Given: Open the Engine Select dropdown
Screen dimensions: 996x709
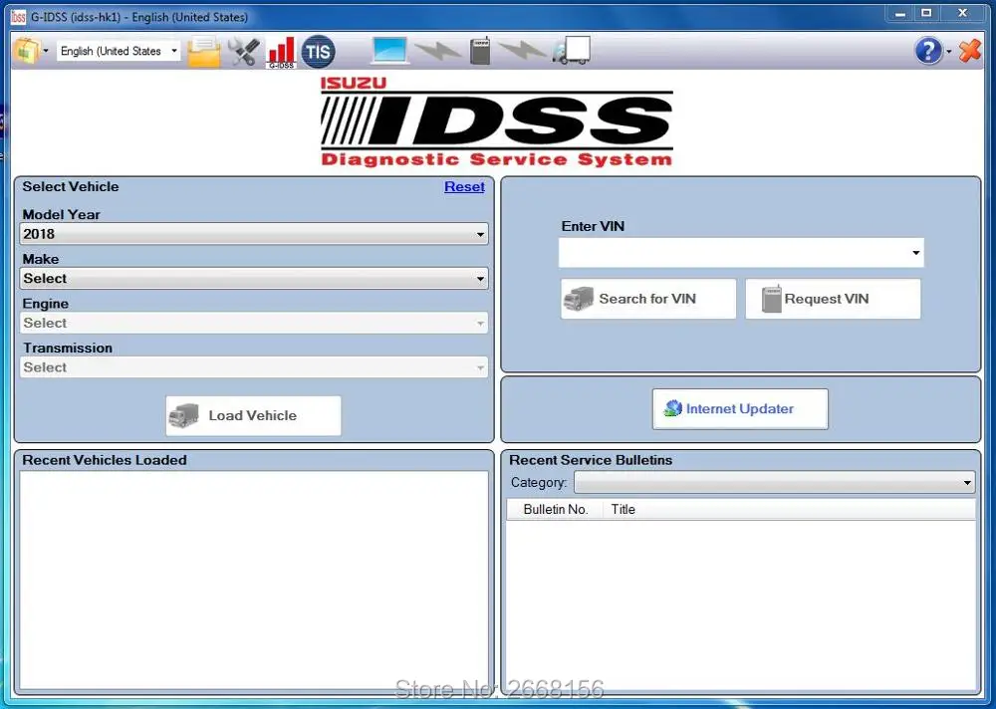Looking at the screenshot, I should pos(254,323).
